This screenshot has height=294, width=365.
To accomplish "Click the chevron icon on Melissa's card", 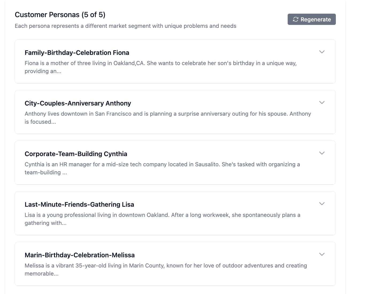I will click(x=322, y=254).
